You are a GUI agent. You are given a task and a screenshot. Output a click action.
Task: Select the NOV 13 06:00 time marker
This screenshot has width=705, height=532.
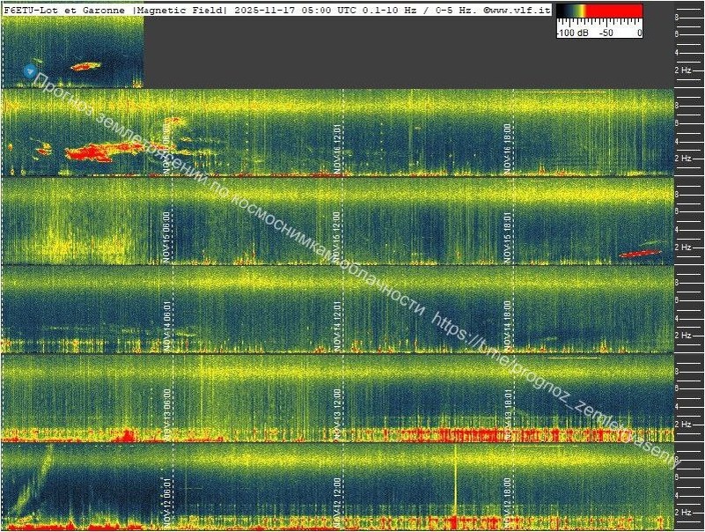[x=167, y=415]
